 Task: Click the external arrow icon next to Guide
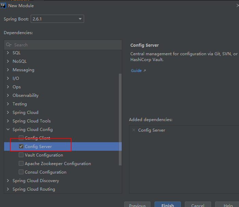tap(145, 71)
